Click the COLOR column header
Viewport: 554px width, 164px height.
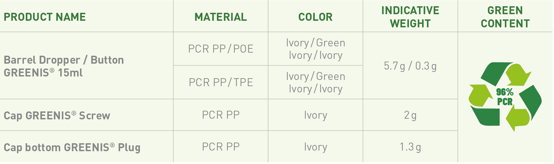tap(315, 17)
